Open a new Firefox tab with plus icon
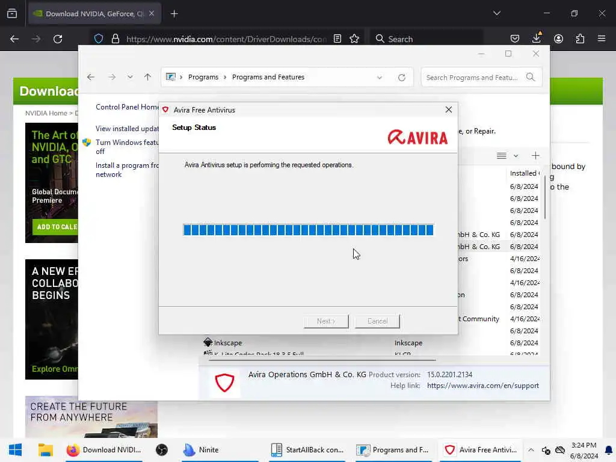 tap(174, 14)
